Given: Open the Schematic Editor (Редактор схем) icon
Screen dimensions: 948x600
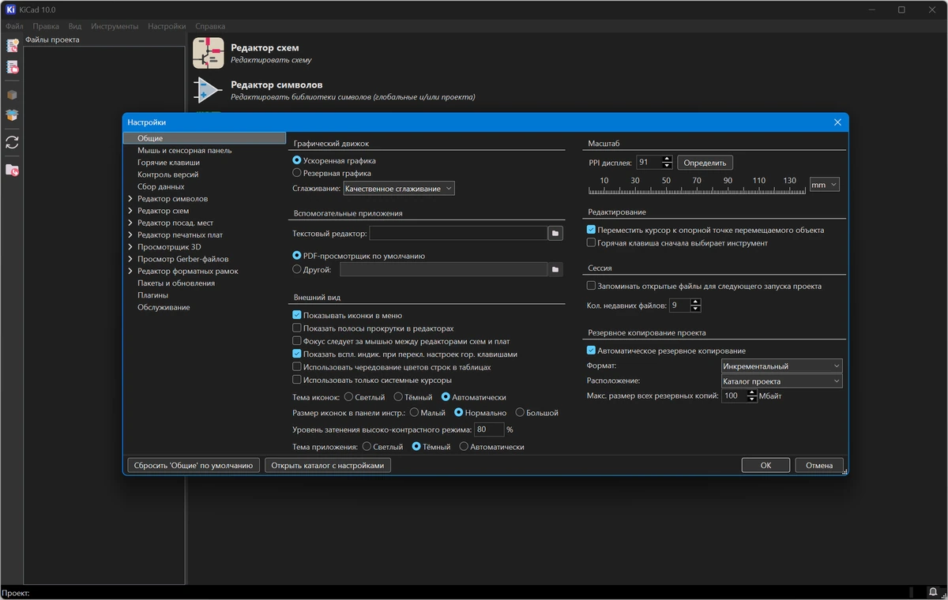Looking at the screenshot, I should tap(209, 53).
